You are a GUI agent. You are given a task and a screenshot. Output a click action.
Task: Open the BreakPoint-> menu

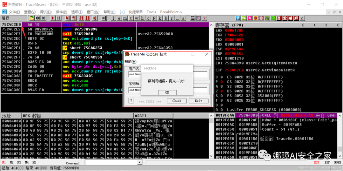click(171, 12)
